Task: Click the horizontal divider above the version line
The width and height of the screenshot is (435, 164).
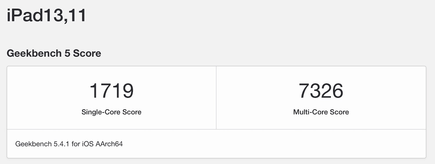Action: (x=216, y=129)
